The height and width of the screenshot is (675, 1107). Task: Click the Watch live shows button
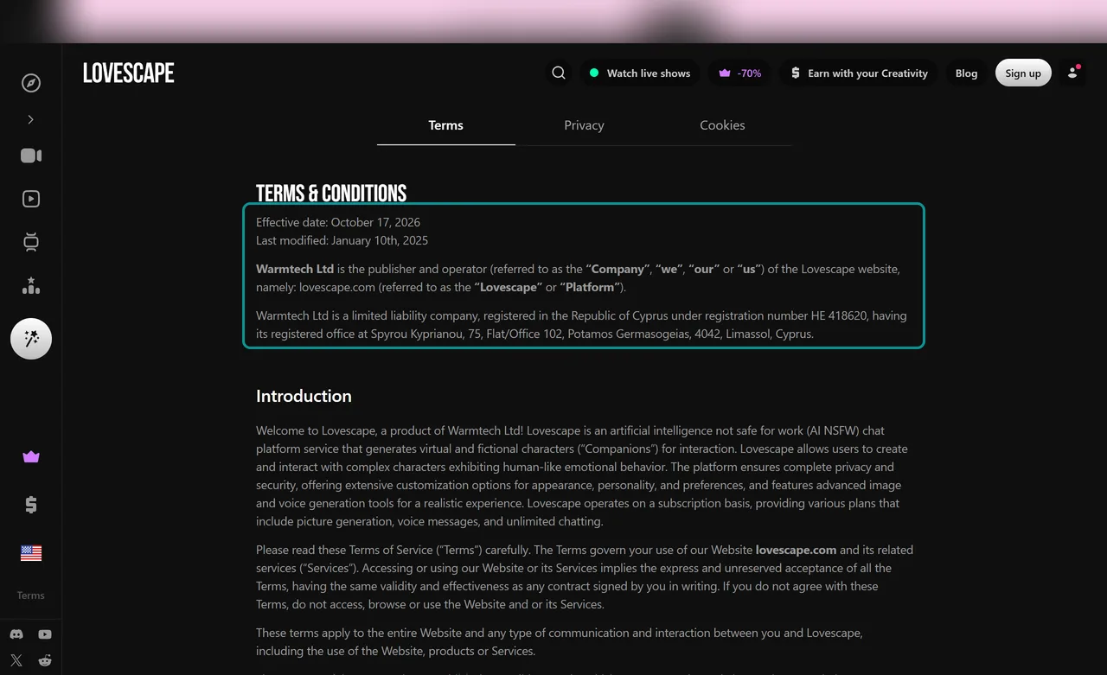[640, 73]
